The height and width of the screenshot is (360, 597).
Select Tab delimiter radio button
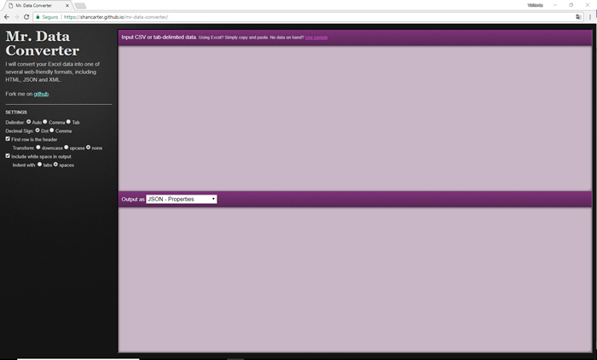(68, 122)
